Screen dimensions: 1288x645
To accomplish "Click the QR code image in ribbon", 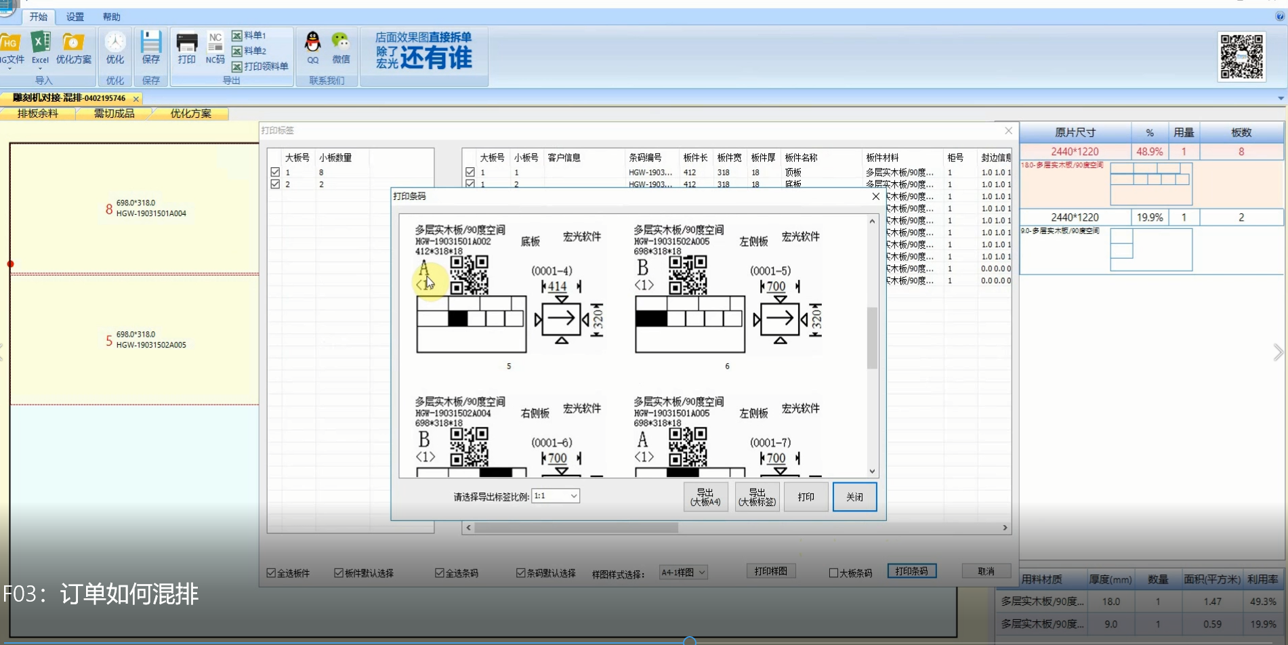I will (x=1241, y=57).
